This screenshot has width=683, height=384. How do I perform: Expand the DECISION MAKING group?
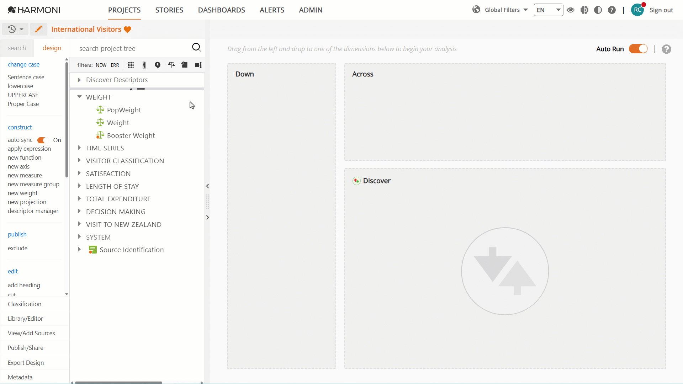(x=79, y=211)
